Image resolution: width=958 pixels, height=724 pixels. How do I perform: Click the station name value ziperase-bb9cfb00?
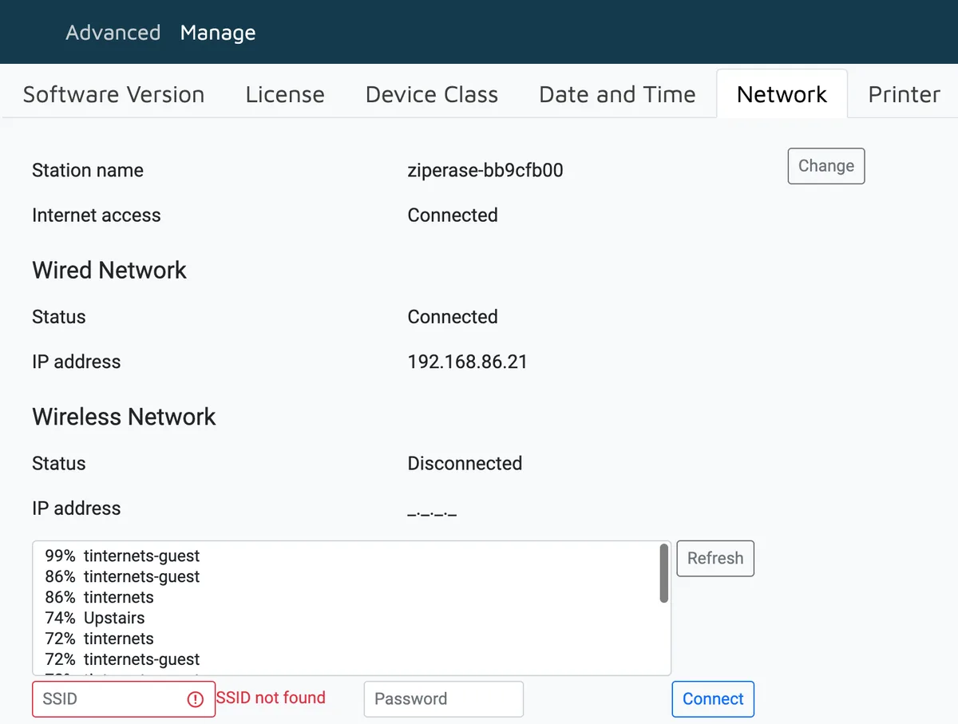(x=485, y=170)
